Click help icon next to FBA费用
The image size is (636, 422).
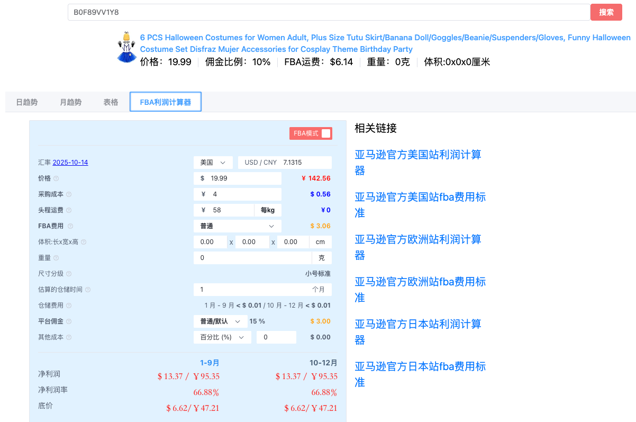coord(70,226)
